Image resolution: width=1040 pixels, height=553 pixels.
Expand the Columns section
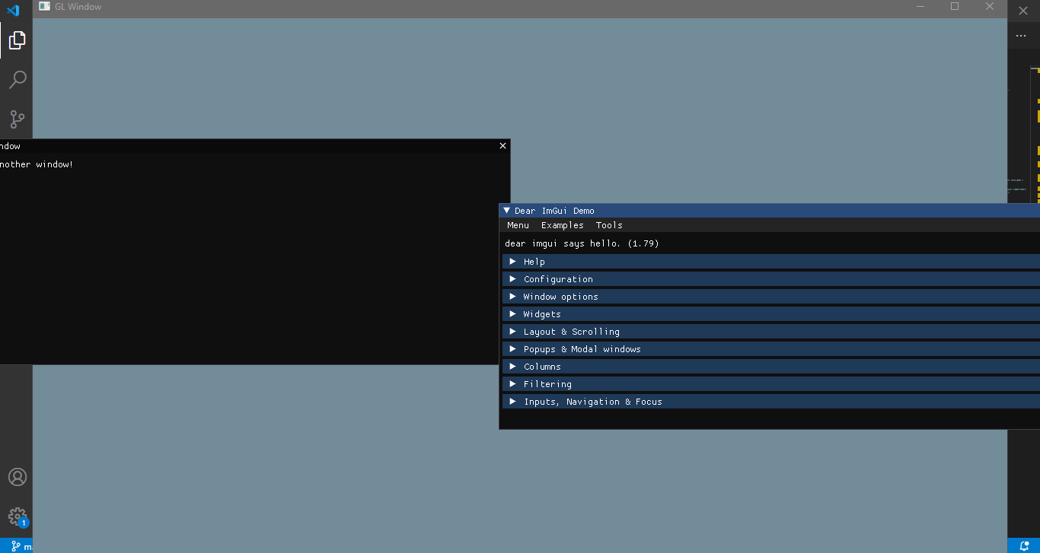[x=770, y=367]
